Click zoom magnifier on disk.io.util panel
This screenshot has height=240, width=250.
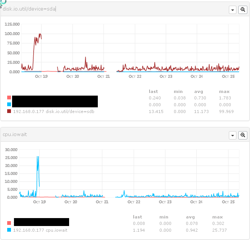pyautogui.click(x=243, y=10)
